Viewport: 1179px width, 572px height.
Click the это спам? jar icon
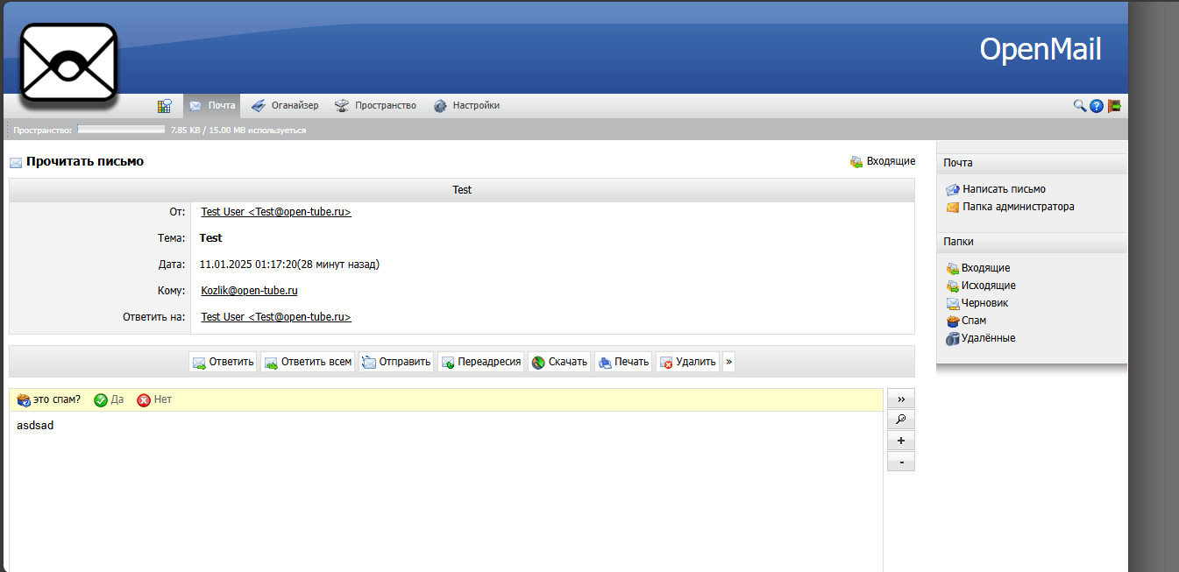pos(24,400)
